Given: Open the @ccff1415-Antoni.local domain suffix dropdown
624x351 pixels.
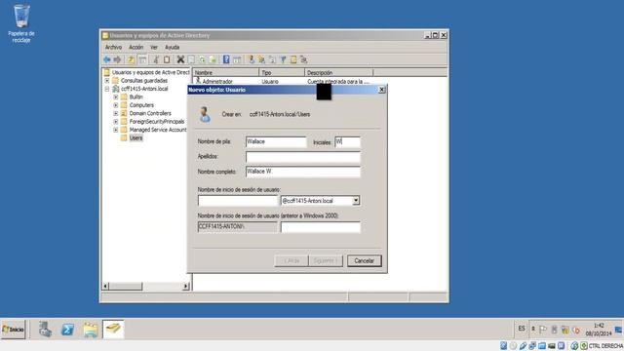Looking at the screenshot, I should click(x=356, y=201).
